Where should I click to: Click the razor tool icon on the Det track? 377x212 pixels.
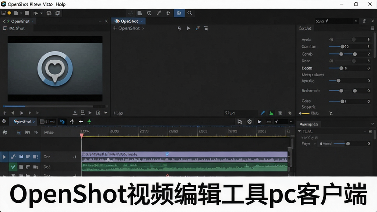[13, 157]
